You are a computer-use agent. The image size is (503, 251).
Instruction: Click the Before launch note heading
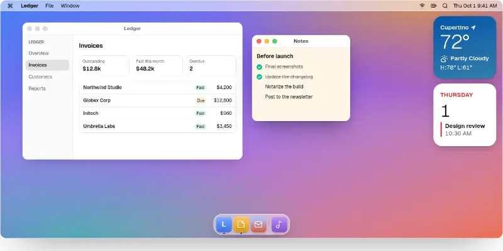[275, 56]
